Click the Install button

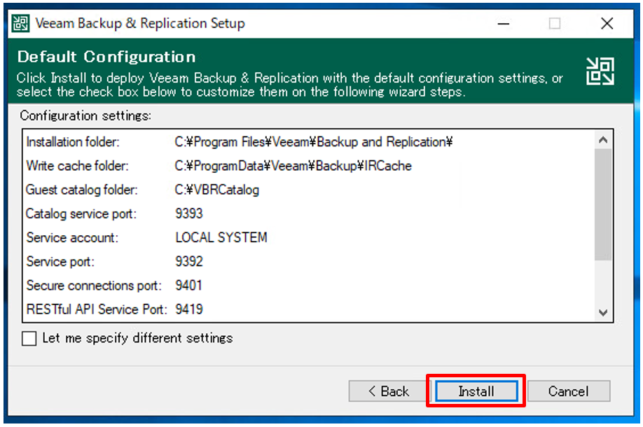[476, 391]
